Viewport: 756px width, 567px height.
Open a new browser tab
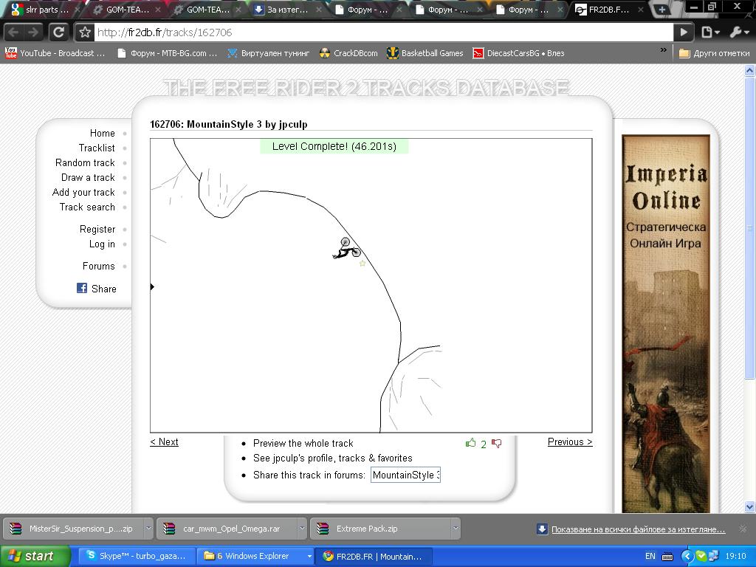(x=661, y=10)
